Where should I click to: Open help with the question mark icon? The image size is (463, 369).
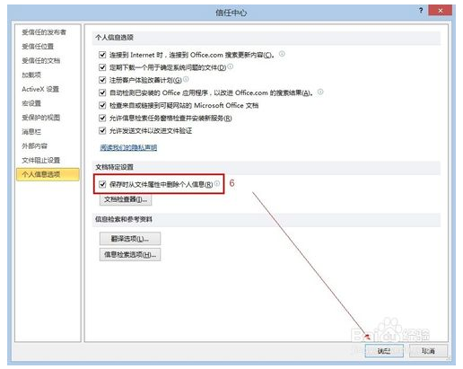click(x=421, y=11)
